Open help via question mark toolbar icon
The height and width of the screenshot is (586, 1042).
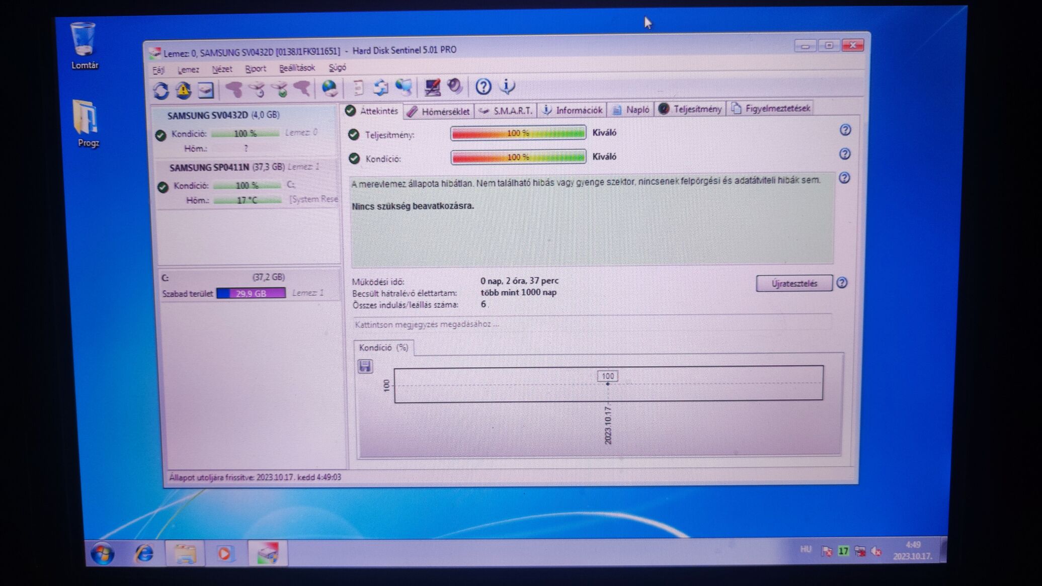[483, 87]
